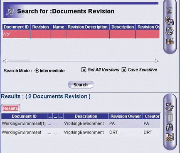Click the left arrow of the horizontal scrollbar
Viewport: 180px width, 153px height.
pyautogui.click(x=5, y=61)
